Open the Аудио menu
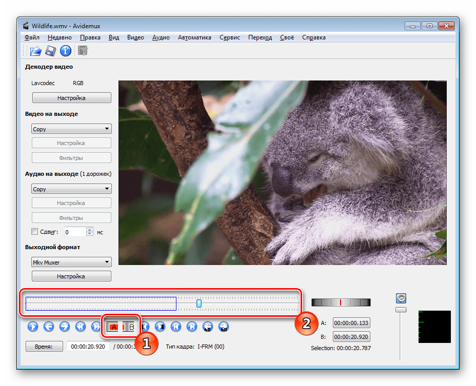Image resolution: width=476 pixels, height=386 pixels. [161, 37]
